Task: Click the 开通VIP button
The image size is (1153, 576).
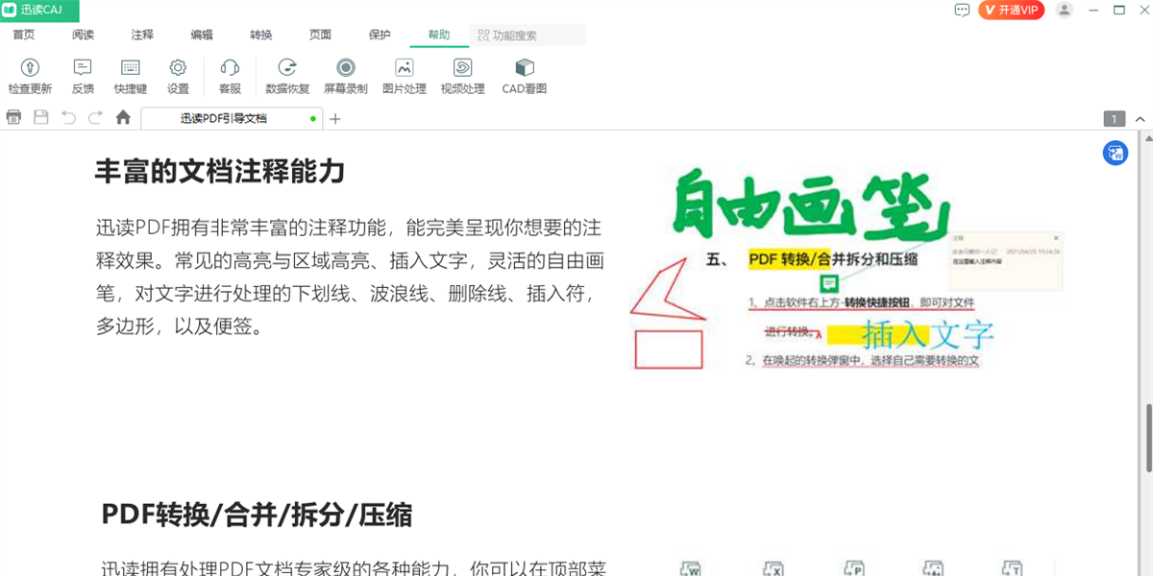Action: [x=1011, y=10]
